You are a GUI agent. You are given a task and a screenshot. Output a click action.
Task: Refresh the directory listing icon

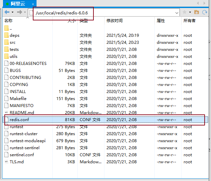point(205,12)
